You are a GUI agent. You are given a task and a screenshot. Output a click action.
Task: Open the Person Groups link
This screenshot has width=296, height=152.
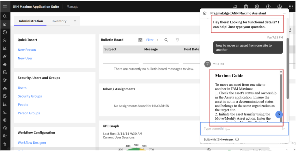tap(29, 113)
